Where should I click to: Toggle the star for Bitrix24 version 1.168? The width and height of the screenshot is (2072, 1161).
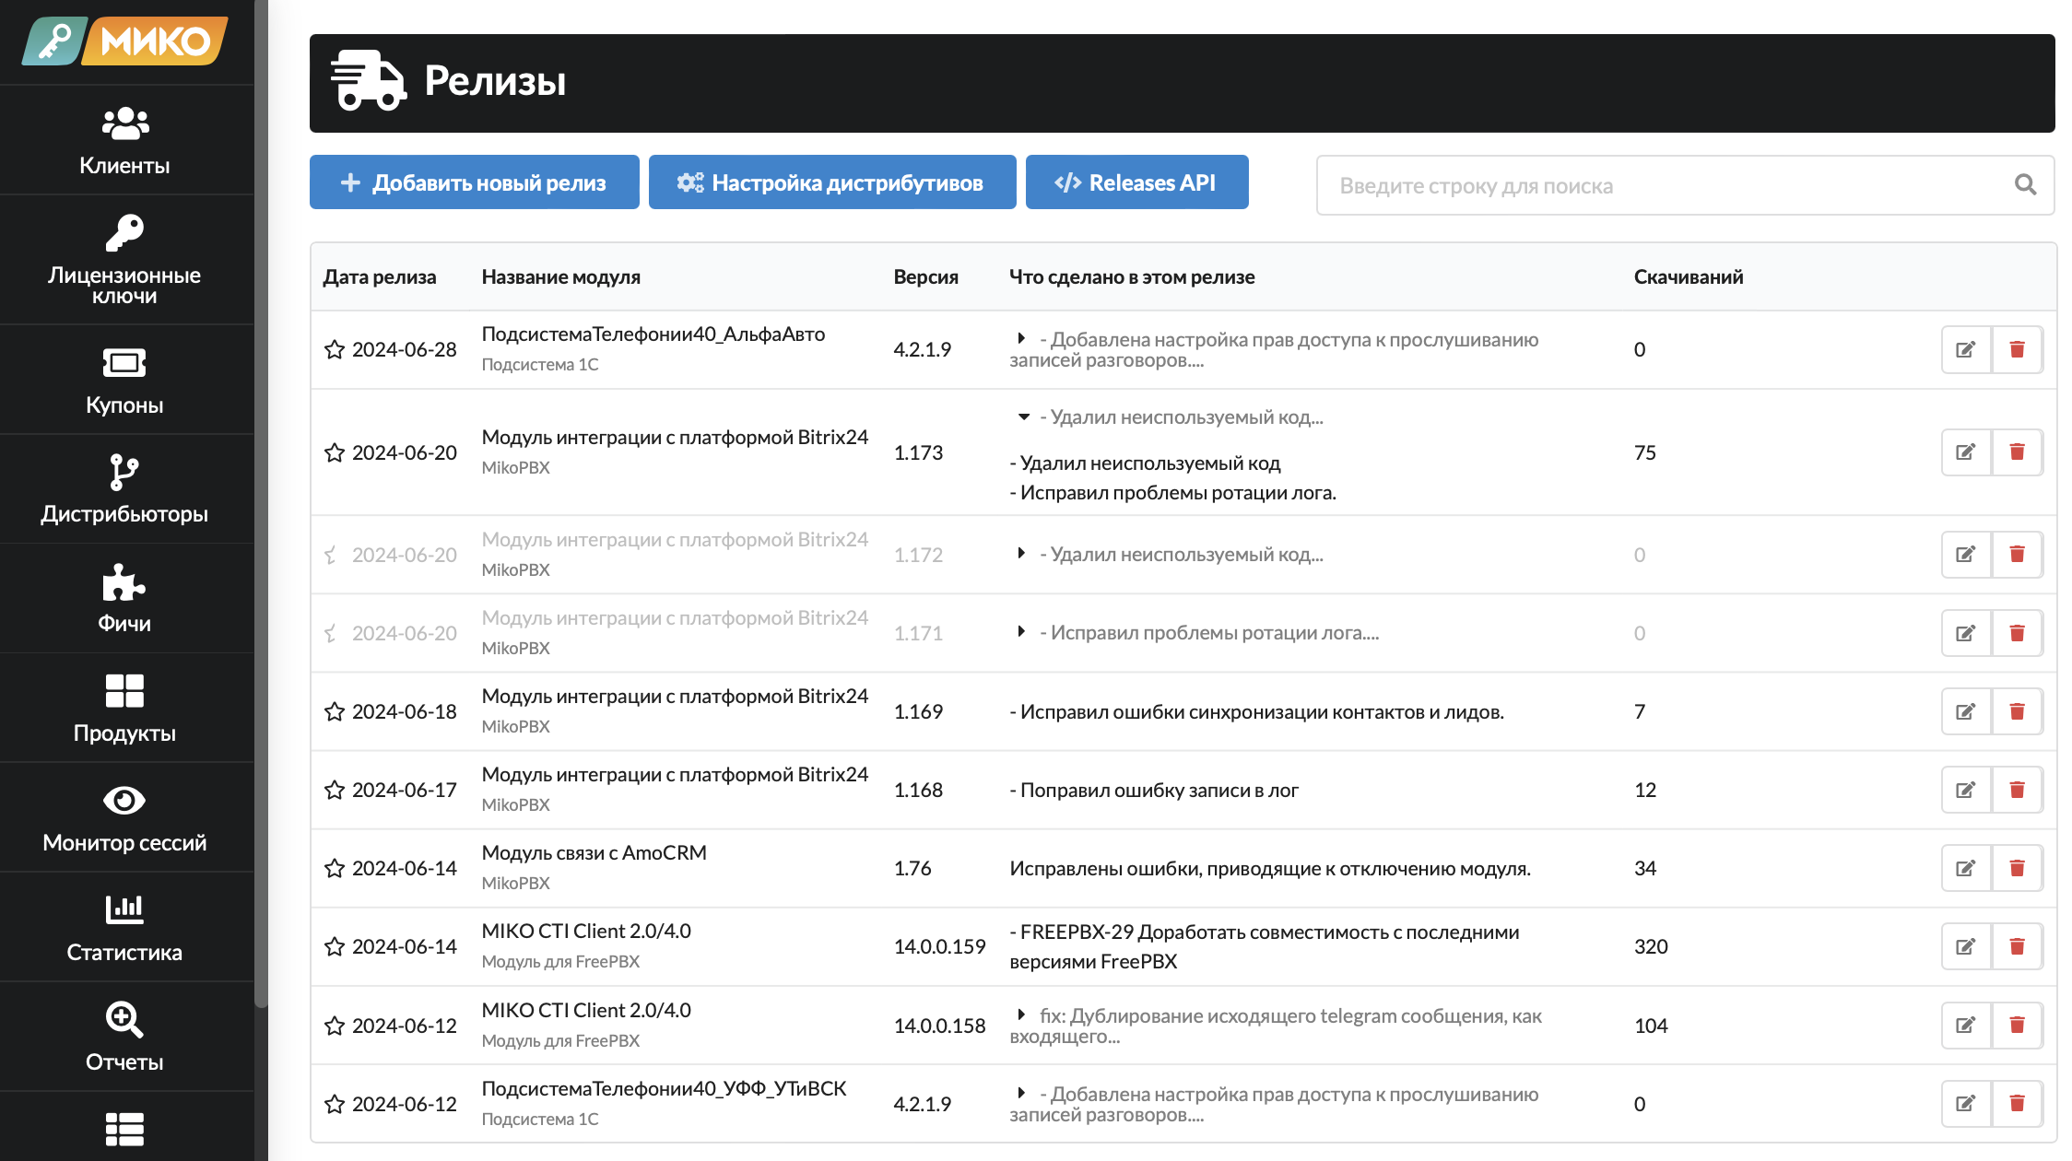tap(335, 790)
